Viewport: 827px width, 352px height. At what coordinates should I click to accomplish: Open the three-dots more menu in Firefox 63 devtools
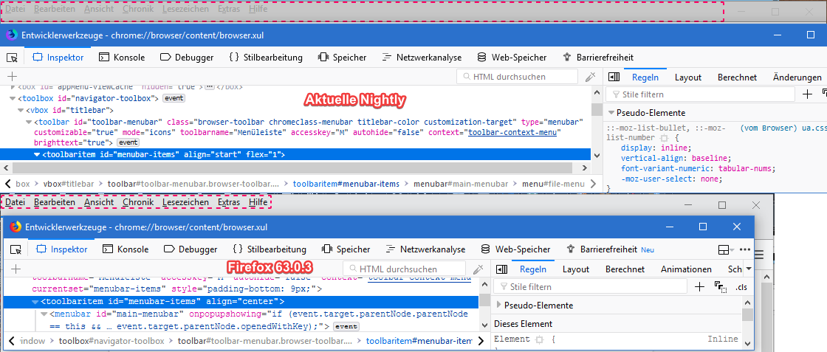[x=745, y=249]
